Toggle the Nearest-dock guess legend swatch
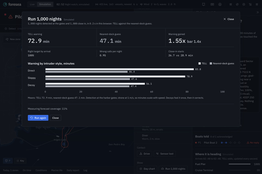The width and height of the screenshot is (262, 174). [x=211, y=64]
